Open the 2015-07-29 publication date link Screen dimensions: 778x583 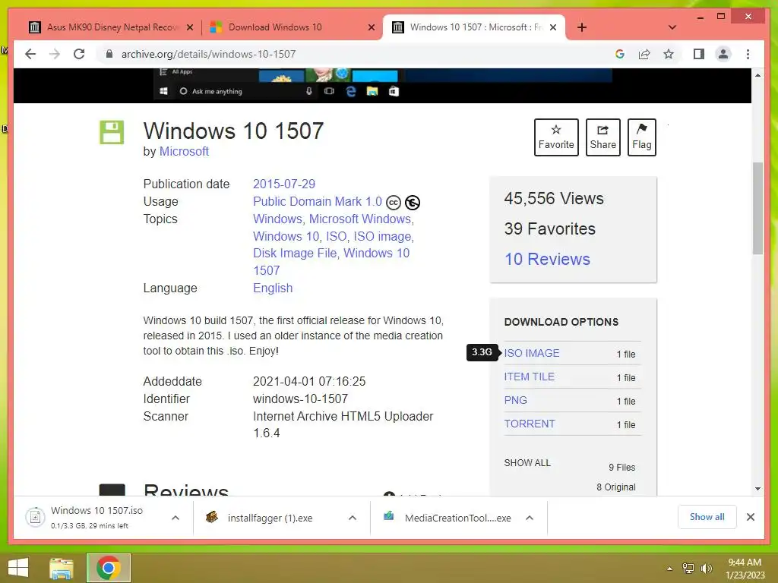pyautogui.click(x=284, y=184)
